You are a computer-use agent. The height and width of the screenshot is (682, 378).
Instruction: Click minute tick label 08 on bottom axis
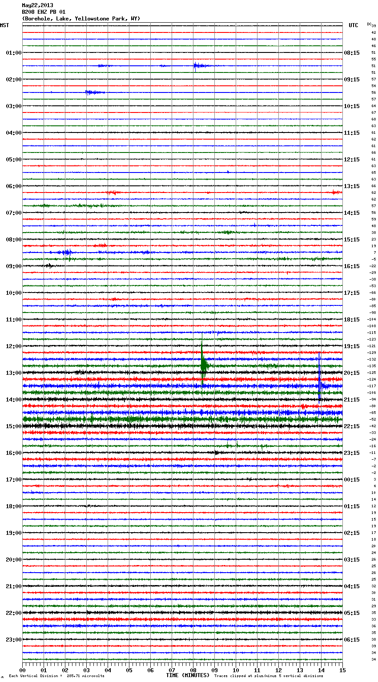[193, 670]
